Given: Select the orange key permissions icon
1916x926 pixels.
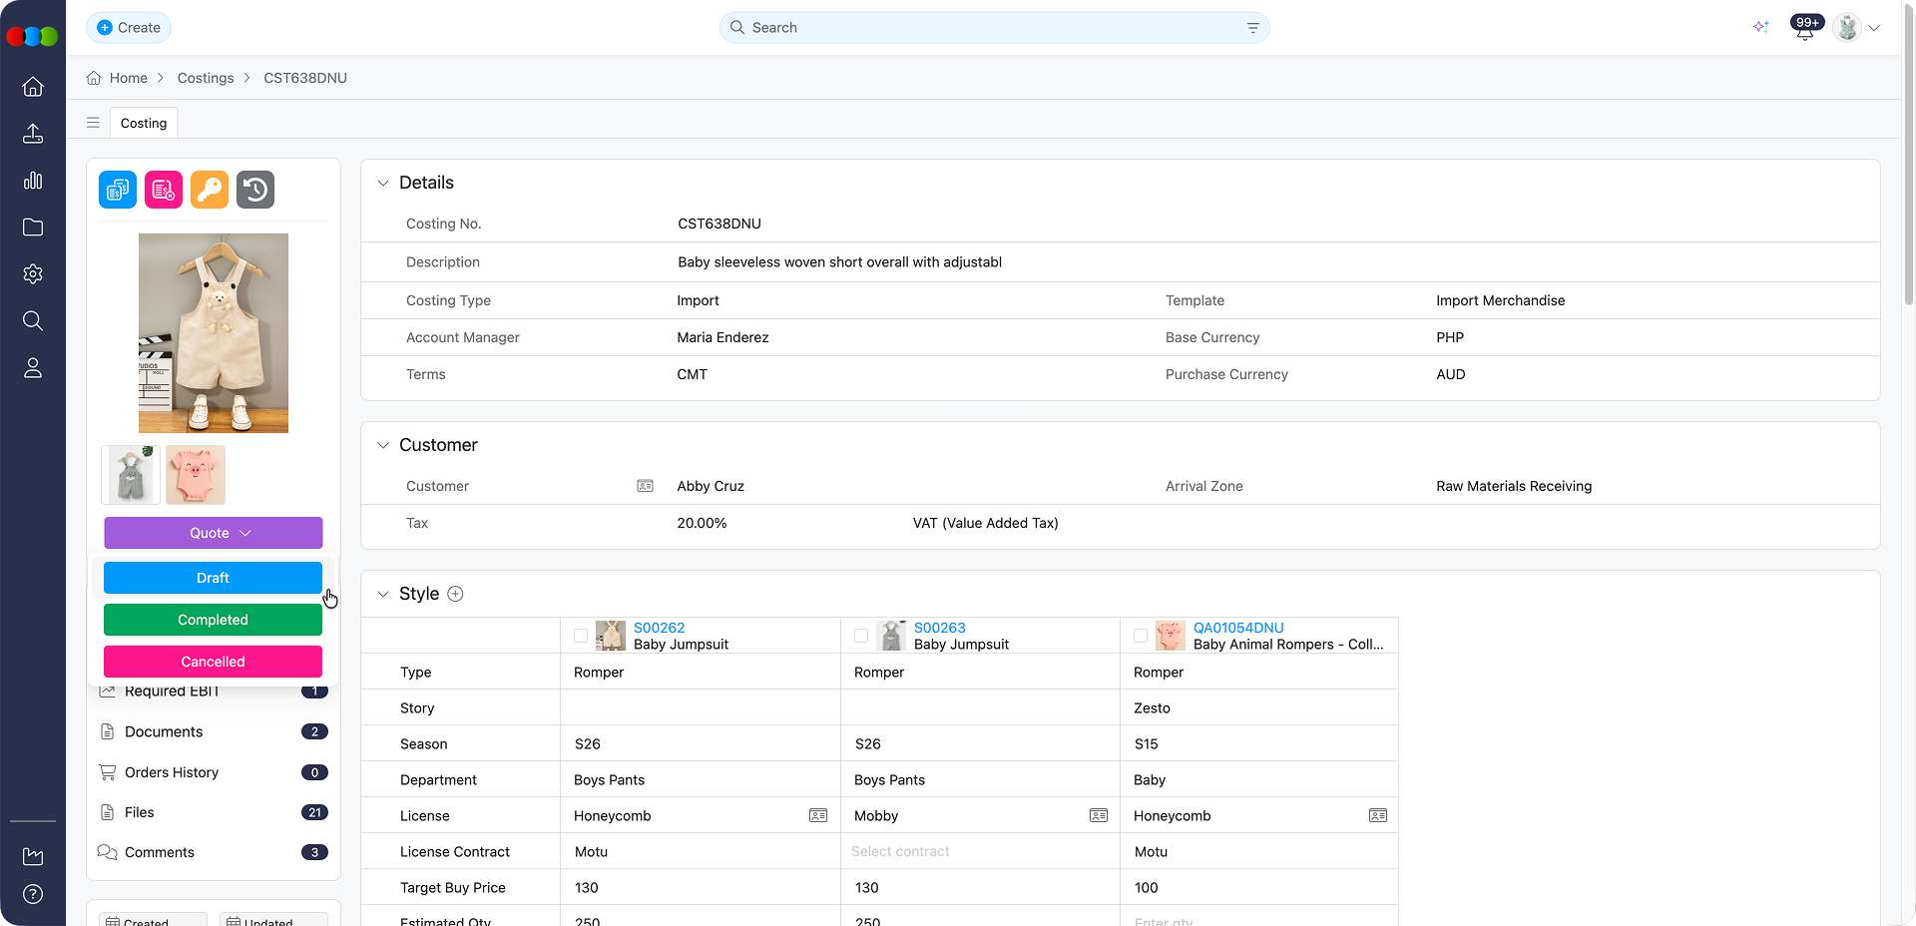Looking at the screenshot, I should tap(209, 190).
